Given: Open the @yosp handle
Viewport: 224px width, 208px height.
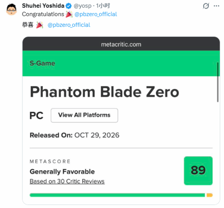Looking at the screenshot, I should (83, 6).
